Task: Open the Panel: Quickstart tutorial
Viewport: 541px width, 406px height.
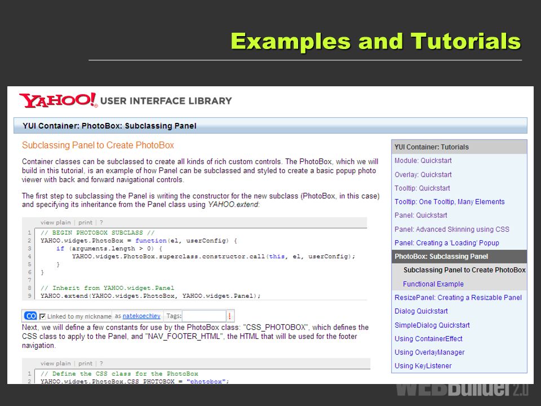Action: tap(421, 215)
